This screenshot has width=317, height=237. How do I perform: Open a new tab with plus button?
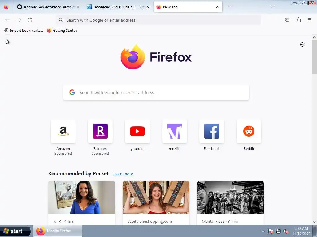pos(229,7)
